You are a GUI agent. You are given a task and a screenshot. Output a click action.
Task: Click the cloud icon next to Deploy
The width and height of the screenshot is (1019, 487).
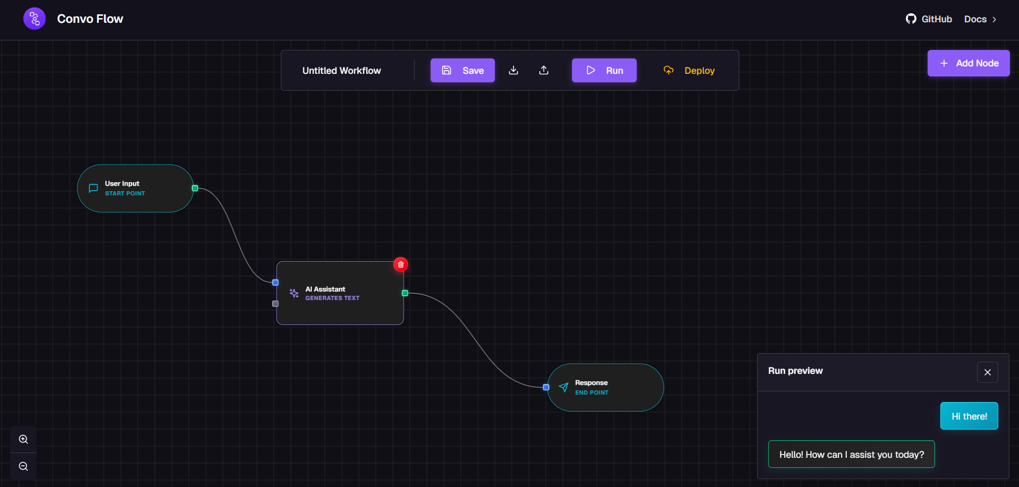point(668,70)
